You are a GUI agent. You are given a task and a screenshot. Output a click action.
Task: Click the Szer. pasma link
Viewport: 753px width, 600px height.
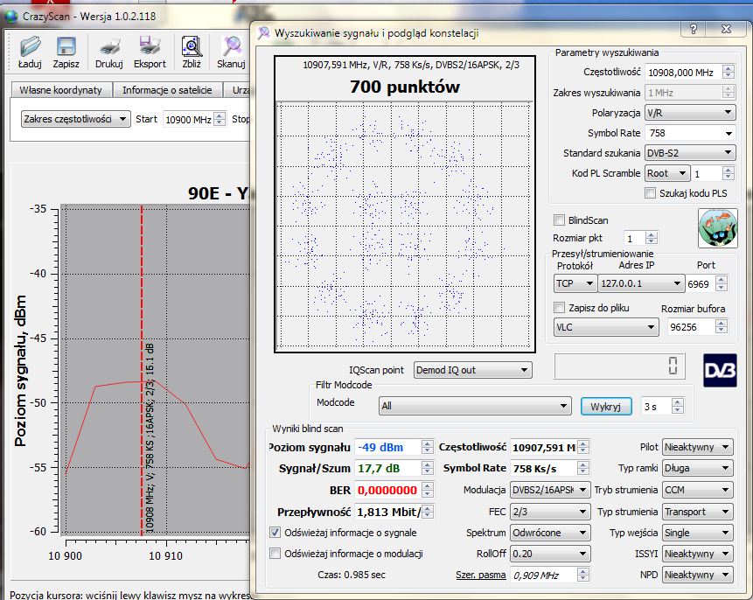(481, 575)
